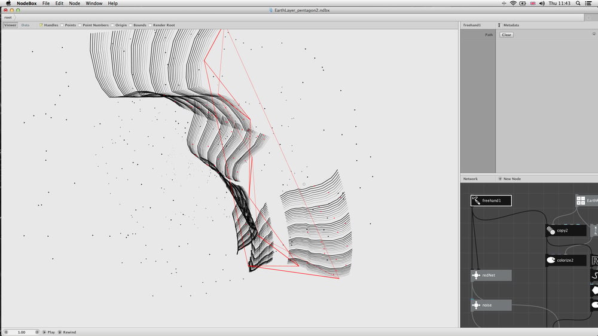Click the document icon in the title bar
This screenshot has height=336, width=598.
tap(271, 10)
